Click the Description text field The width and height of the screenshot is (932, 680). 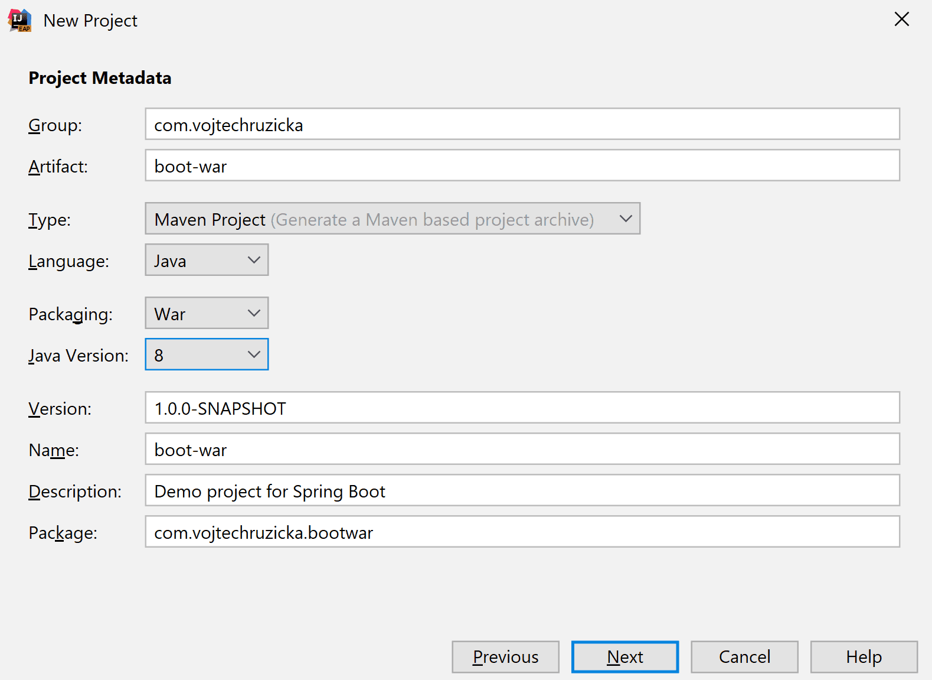(x=522, y=490)
